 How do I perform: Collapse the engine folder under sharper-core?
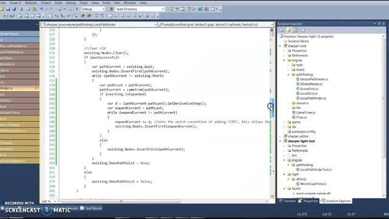[x=284, y=60]
